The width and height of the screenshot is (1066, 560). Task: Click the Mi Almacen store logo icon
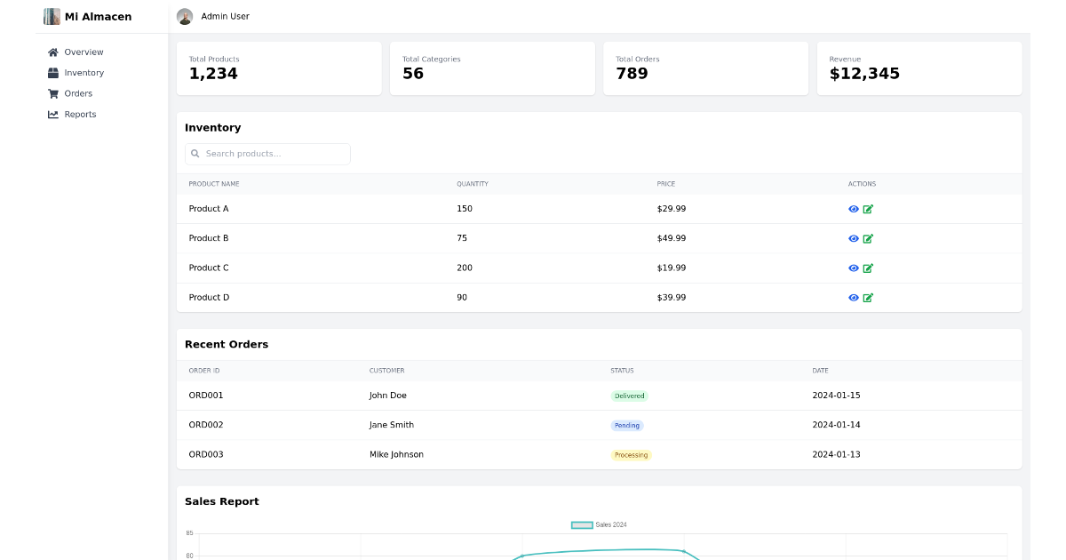pyautogui.click(x=52, y=16)
